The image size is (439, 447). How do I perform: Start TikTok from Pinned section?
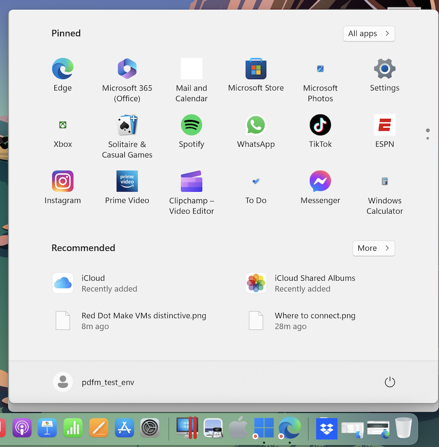(320, 131)
